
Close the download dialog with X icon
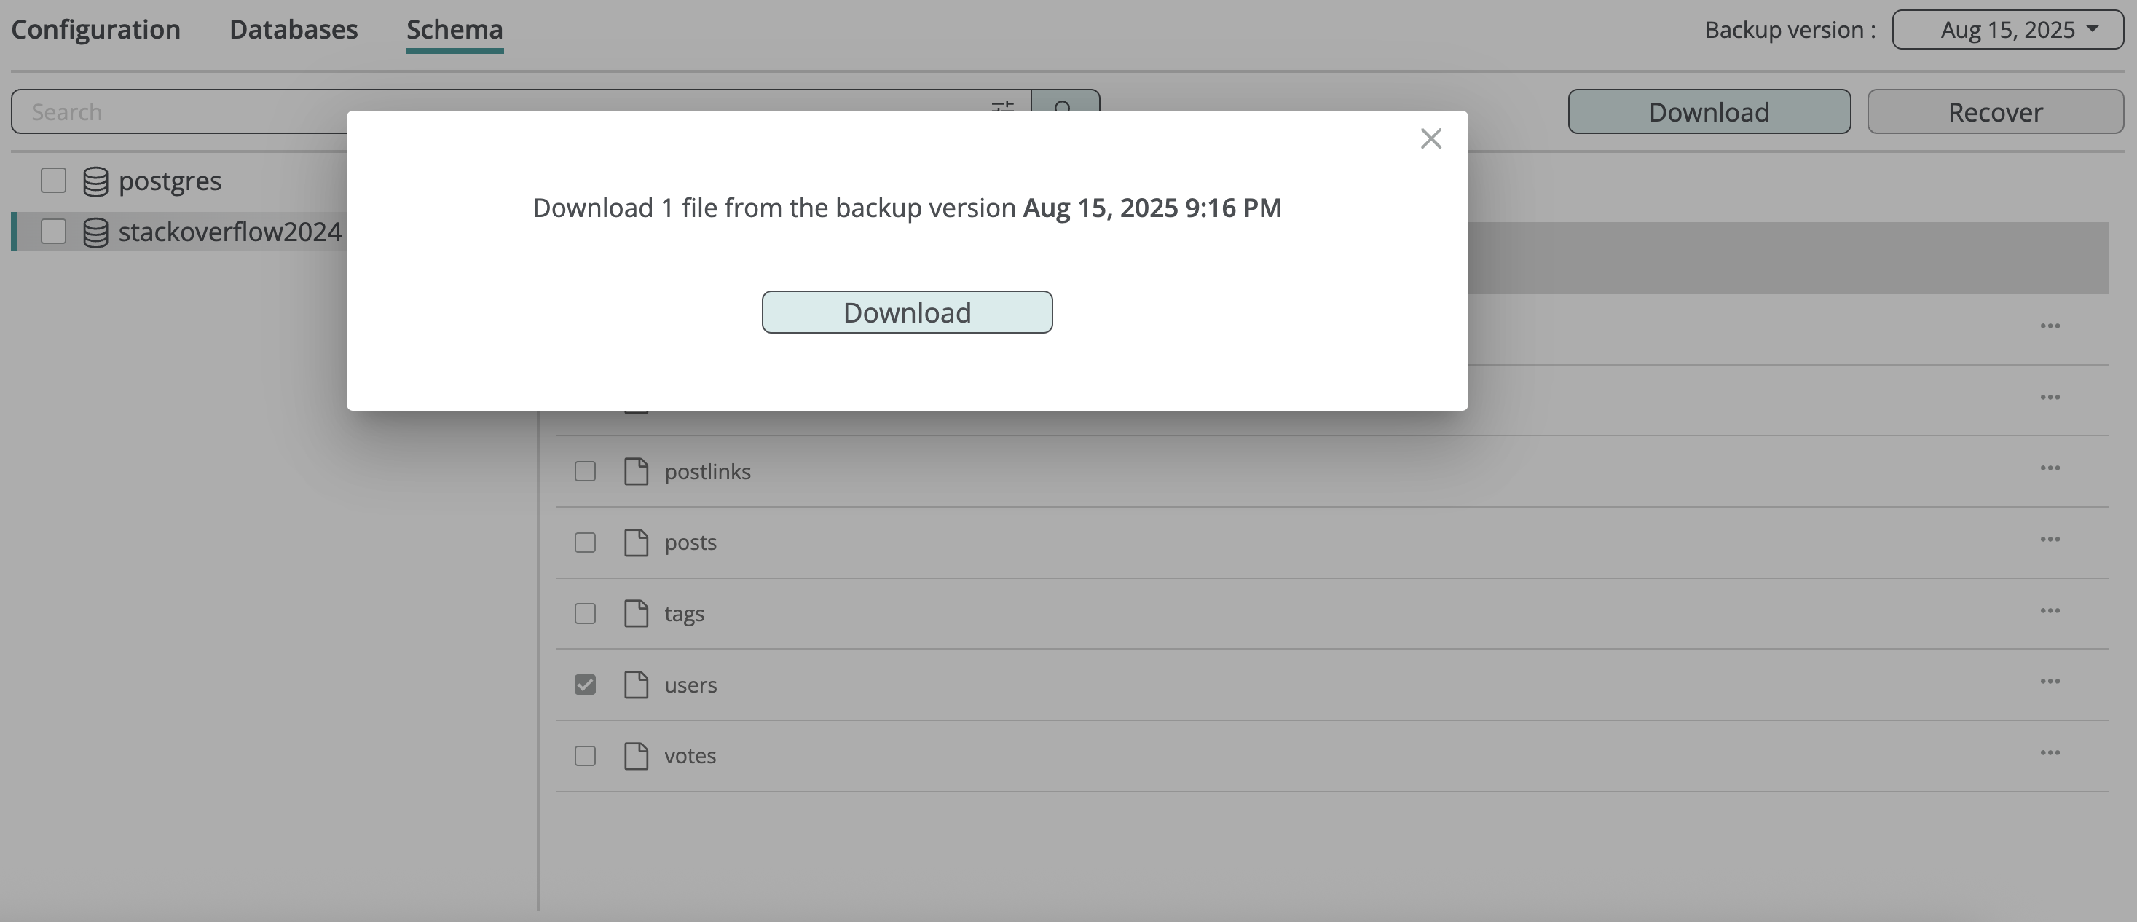[x=1430, y=138]
